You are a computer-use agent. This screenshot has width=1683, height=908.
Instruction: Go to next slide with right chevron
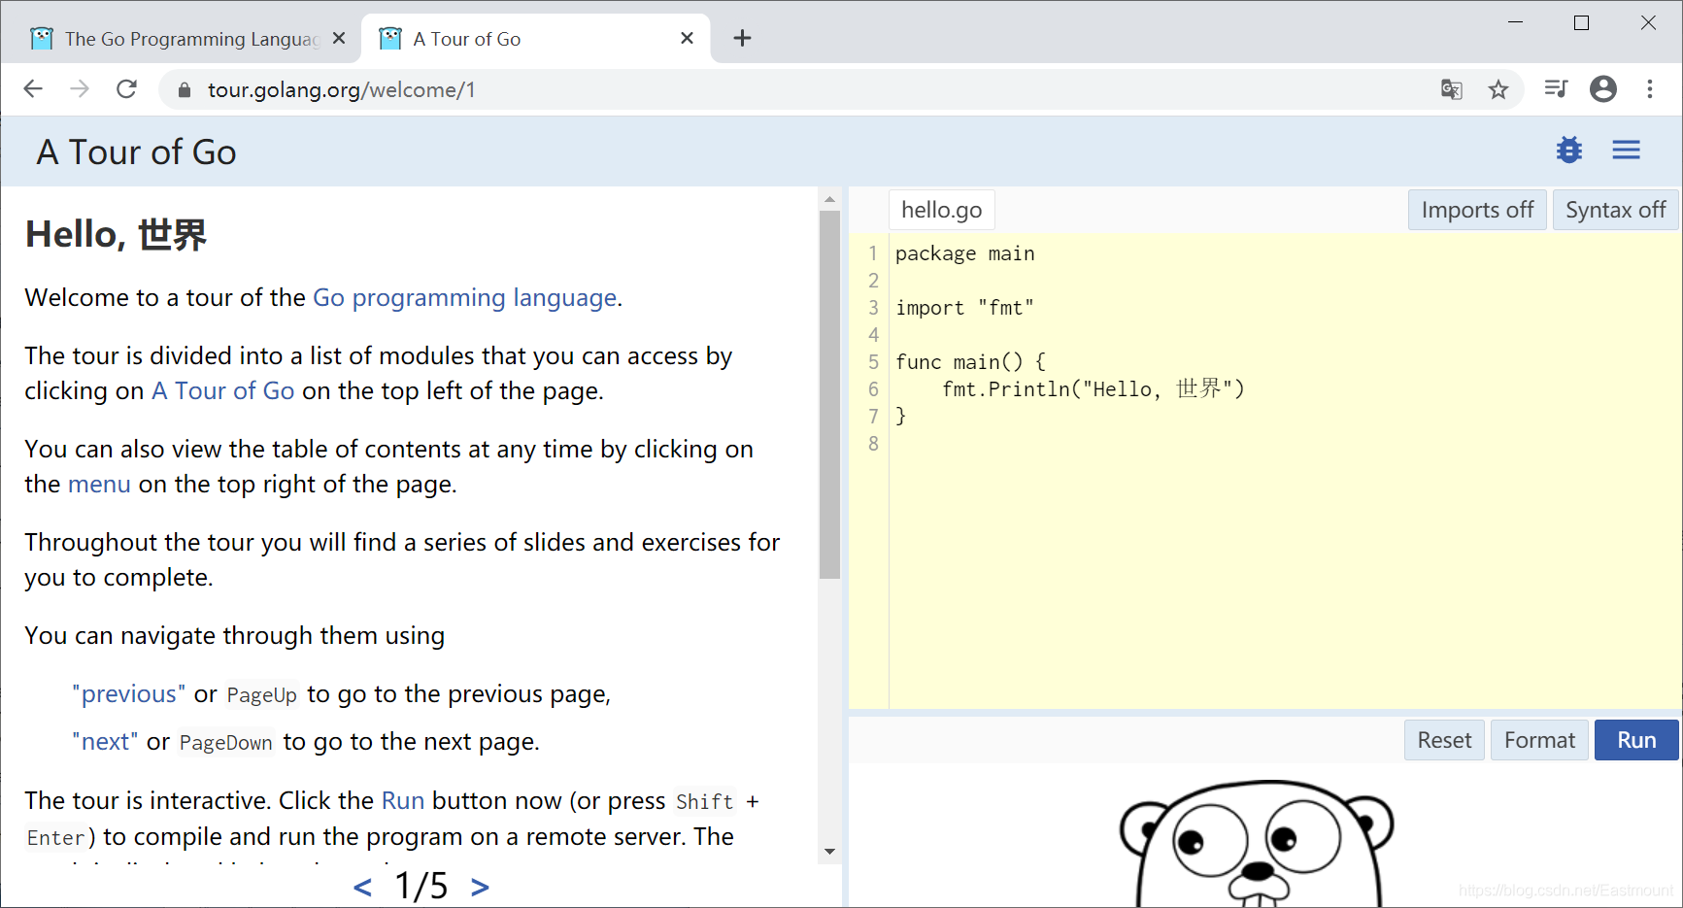tap(480, 887)
